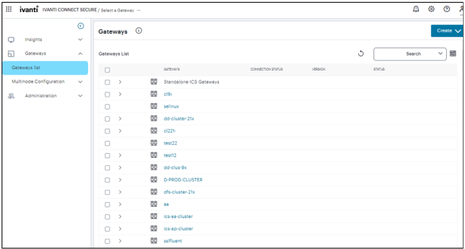Check the sslfluent row checkbox

(x=108, y=242)
